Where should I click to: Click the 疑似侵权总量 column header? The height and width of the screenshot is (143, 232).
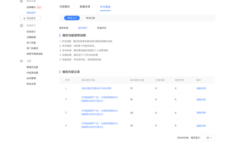point(137,80)
